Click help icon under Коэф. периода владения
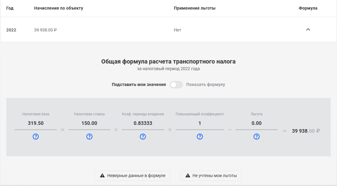337x186 pixels. [x=143, y=137]
